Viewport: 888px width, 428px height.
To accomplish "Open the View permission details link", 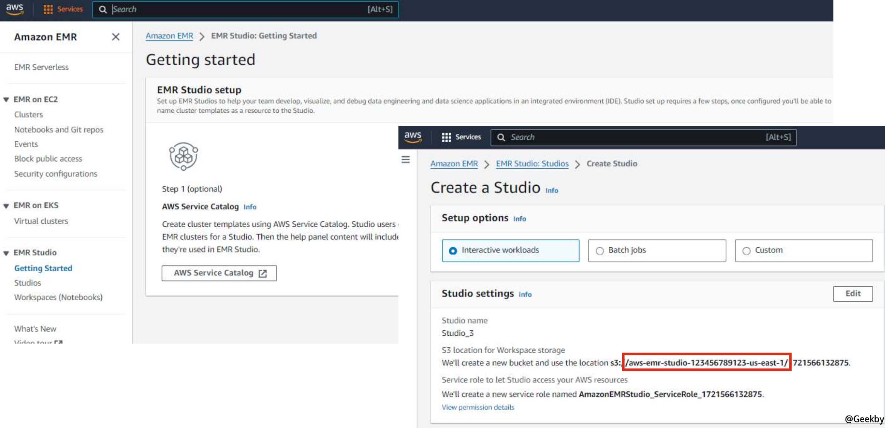I will point(478,407).
